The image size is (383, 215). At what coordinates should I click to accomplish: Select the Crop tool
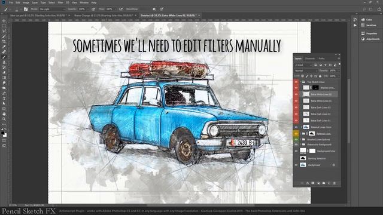4,41
